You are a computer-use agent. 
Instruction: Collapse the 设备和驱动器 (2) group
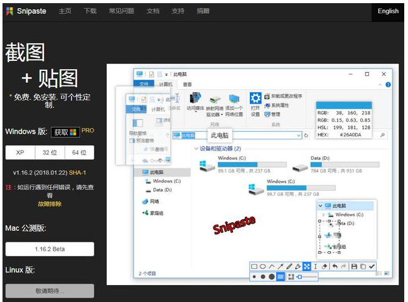pos(196,149)
